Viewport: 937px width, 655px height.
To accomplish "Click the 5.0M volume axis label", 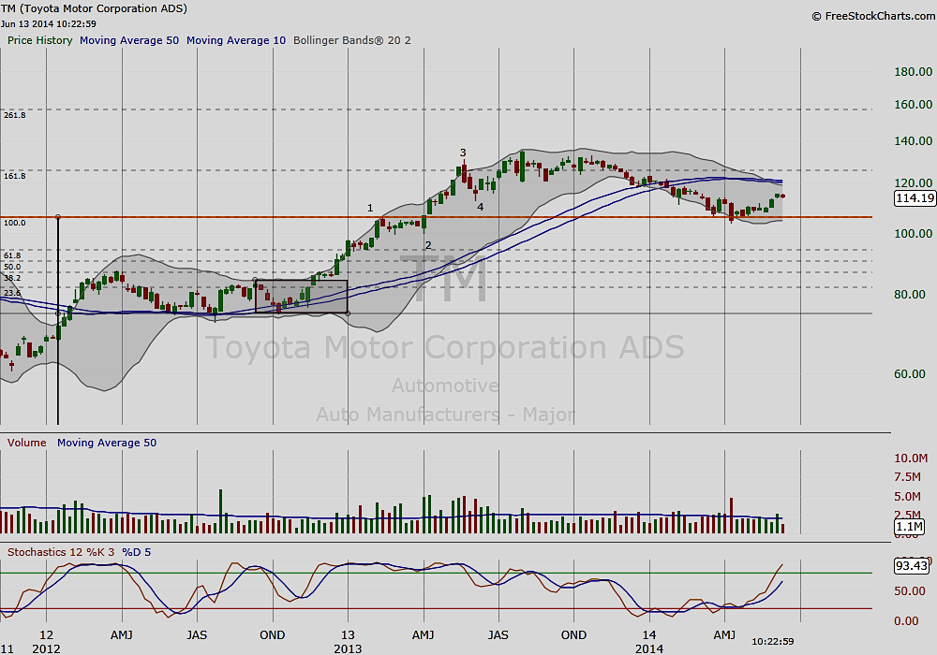I will (x=907, y=496).
